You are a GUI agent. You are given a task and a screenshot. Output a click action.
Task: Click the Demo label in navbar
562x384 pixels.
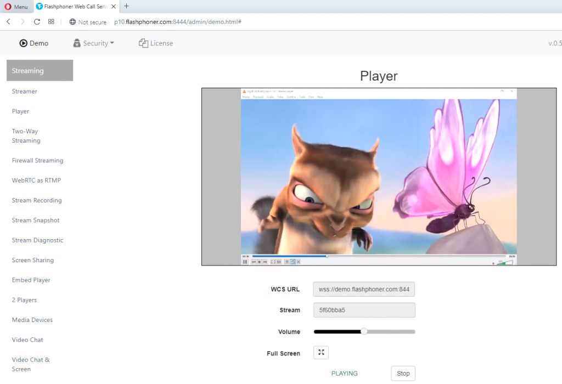39,43
